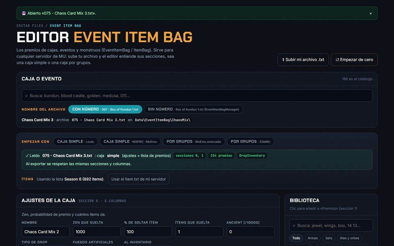The height and width of the screenshot is (246, 394).
Task: Click the 'Caja o evento' heading
Action: pos(42,79)
